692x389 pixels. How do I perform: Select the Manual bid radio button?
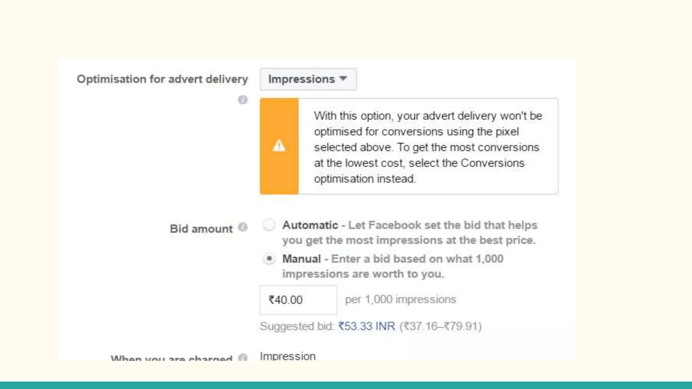(269, 259)
